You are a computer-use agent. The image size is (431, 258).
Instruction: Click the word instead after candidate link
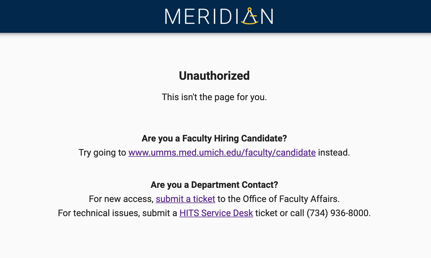(x=334, y=152)
